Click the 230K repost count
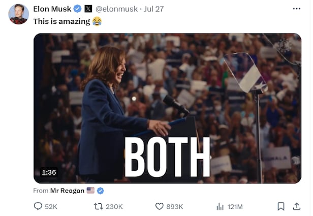The height and width of the screenshot is (216, 313). (114, 206)
